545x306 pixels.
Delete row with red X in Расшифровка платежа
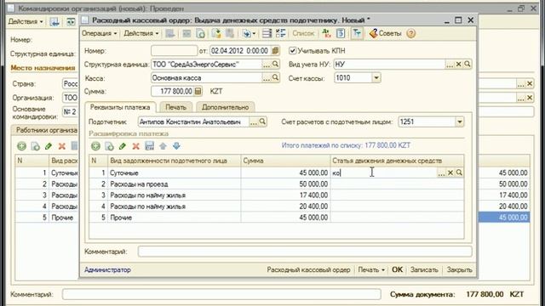[x=136, y=146]
